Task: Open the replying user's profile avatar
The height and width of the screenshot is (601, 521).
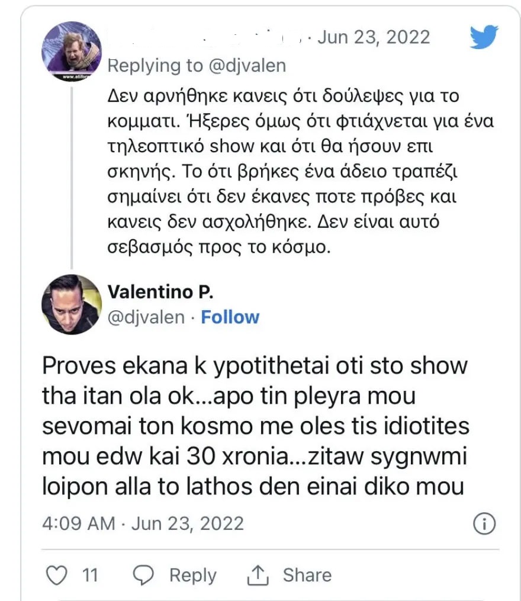Action: [72, 51]
